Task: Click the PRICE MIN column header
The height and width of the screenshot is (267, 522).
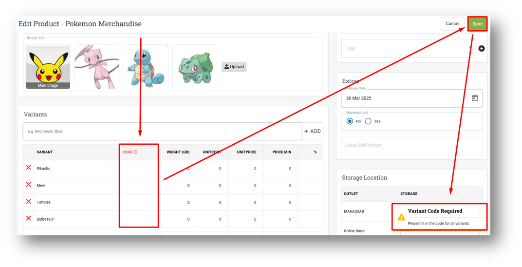Action: click(281, 152)
